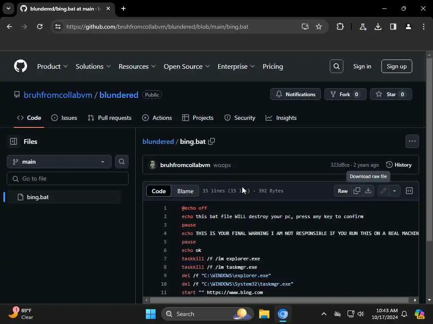Expand the Enterprise menu

[236, 66]
